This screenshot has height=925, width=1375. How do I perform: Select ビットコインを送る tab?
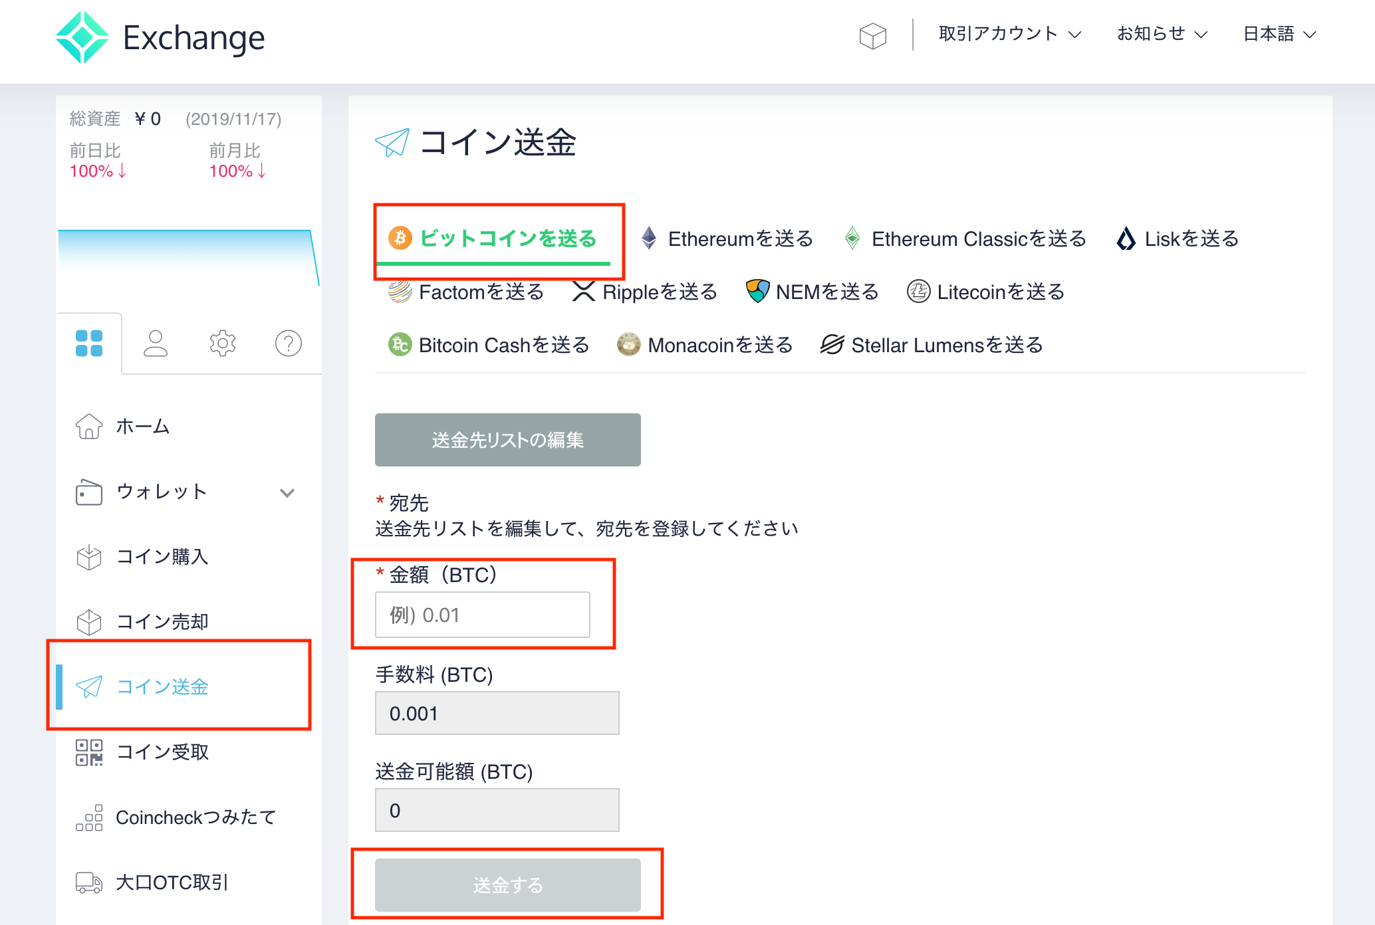pyautogui.click(x=493, y=238)
